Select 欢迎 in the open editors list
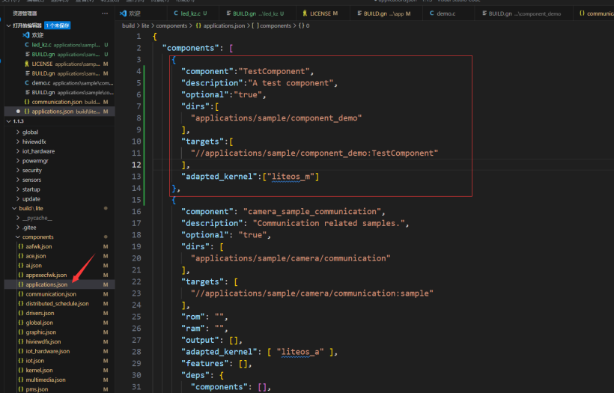This screenshot has width=614, height=393. pyautogui.click(x=59, y=35)
